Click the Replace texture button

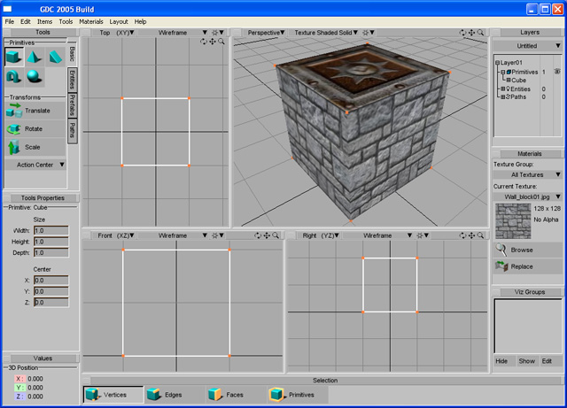[527, 266]
